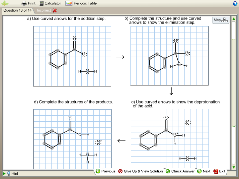Select the Question 13 of 14 tab
The width and height of the screenshot is (239, 179).
pyautogui.click(x=17, y=10)
